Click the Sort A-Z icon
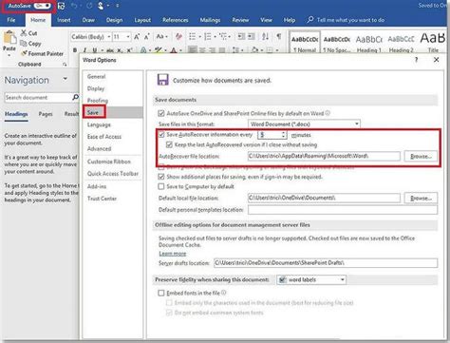This screenshot has height=343, width=450. point(265,37)
